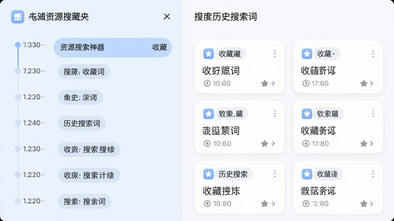Toggle favorite star on 17:60 card
Viewport: 394px width, 221px height.
click(364, 83)
